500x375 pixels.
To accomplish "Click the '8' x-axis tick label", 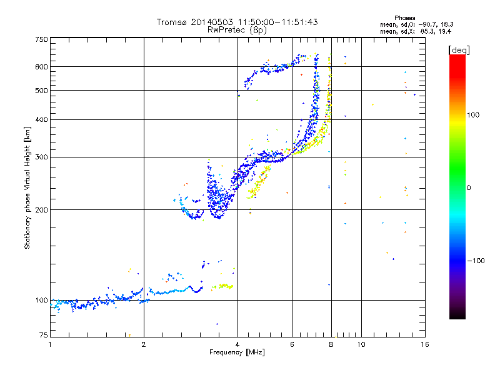I will (x=331, y=344).
